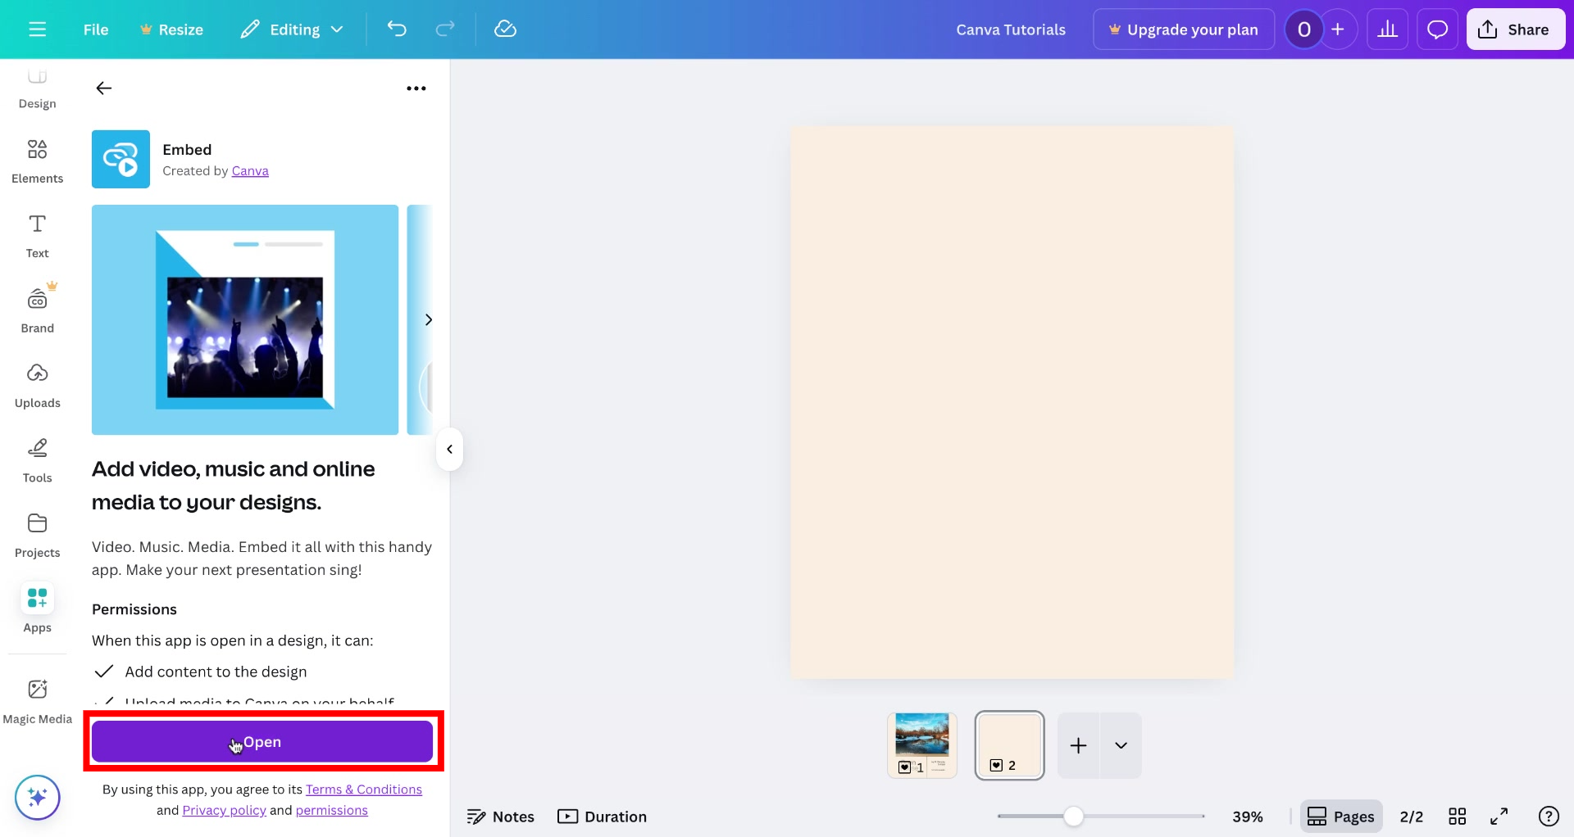
Task: Open the main hamburger menu
Action: tap(37, 29)
